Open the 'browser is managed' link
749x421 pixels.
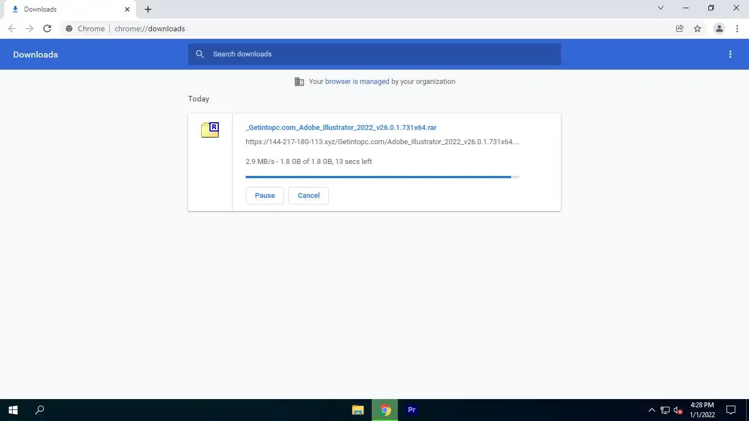coord(357,82)
